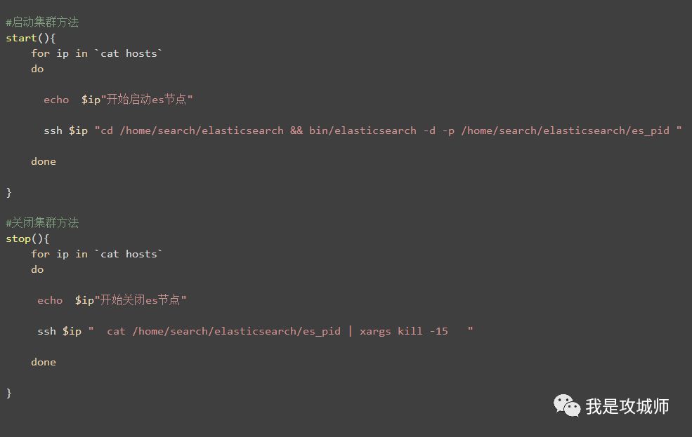Click the WeChat logo icon in watermark
This screenshot has height=437, width=692.
pos(567,405)
